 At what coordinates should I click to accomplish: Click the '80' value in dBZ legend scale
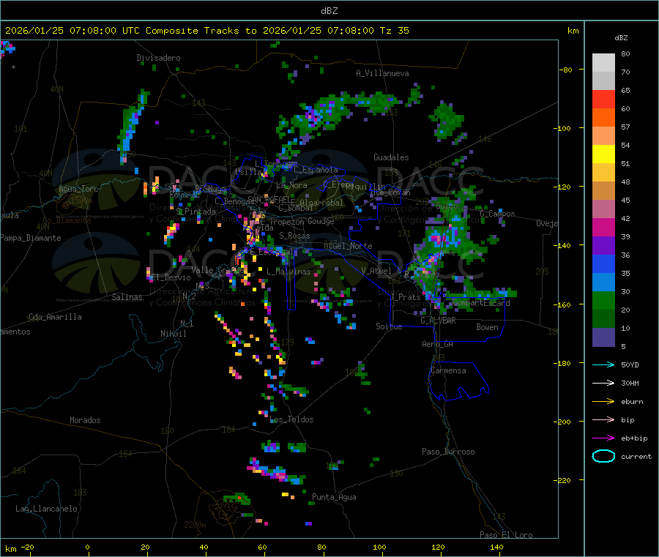tap(625, 53)
